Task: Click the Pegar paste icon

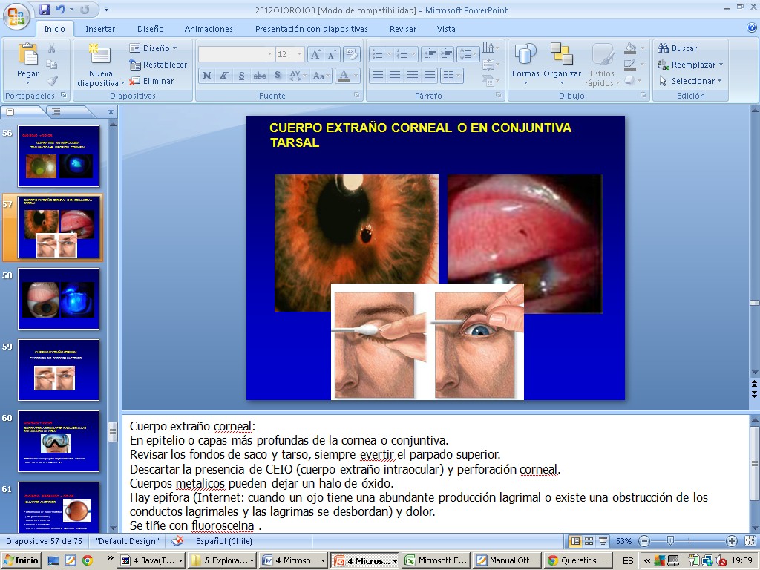Action: (27, 55)
